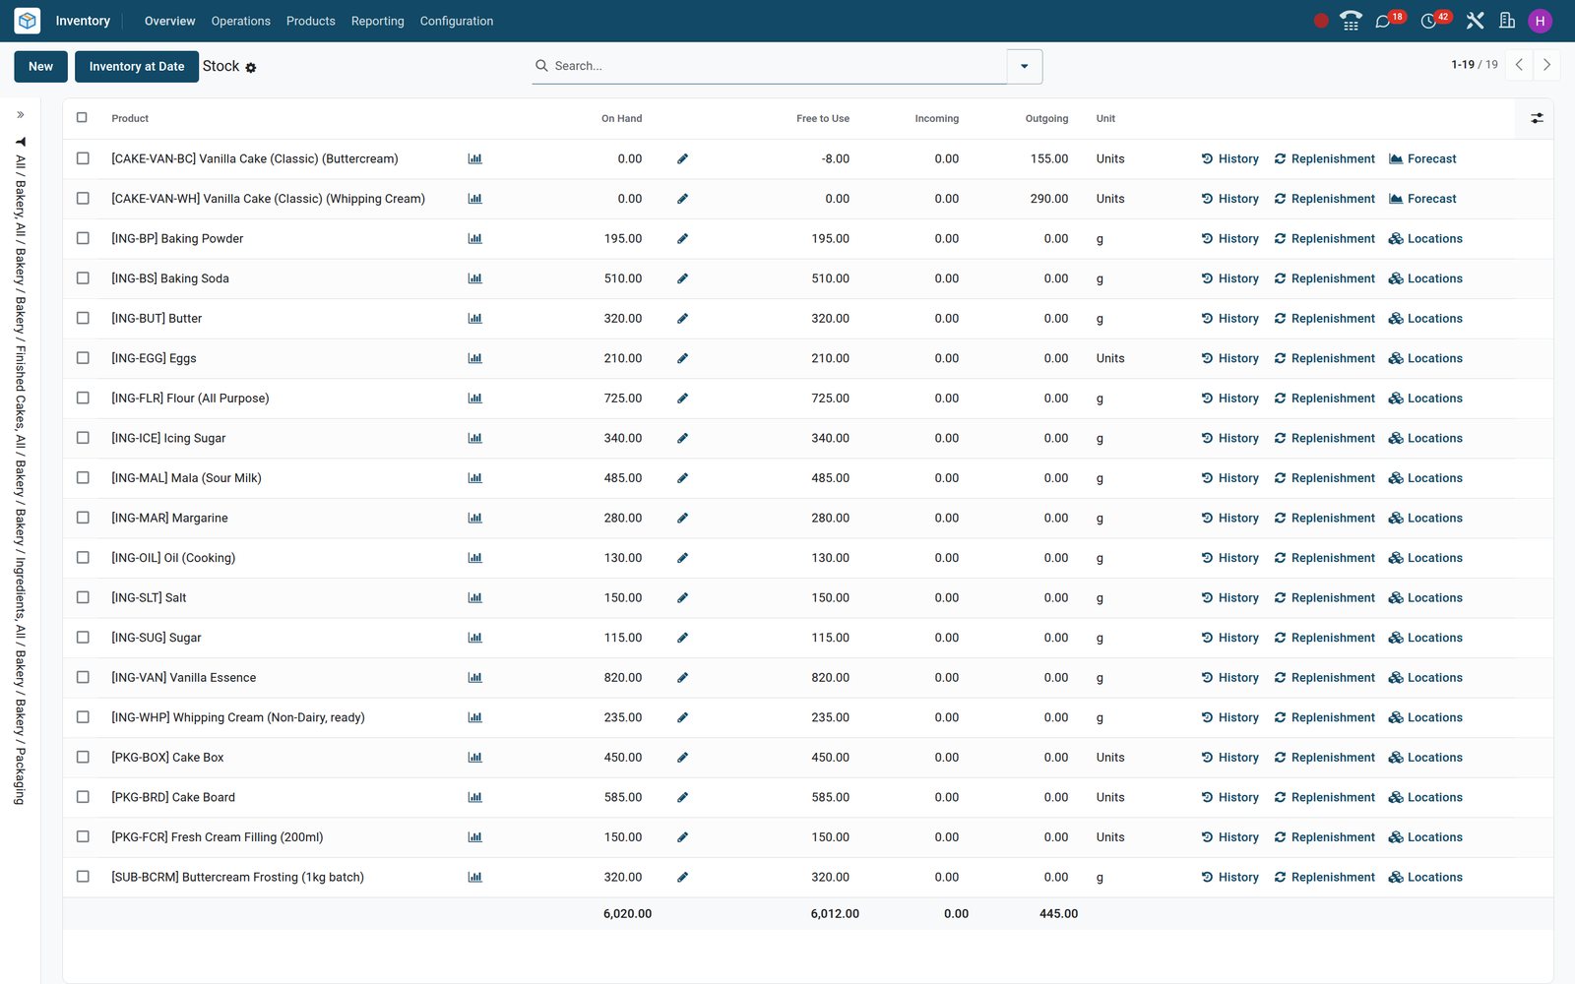The image size is (1575, 984).
Task: Sort by Product column header
Action: [130, 118]
